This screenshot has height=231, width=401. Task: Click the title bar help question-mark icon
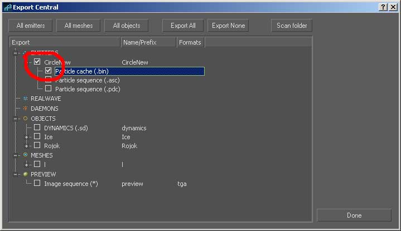pyautogui.click(x=384, y=7)
